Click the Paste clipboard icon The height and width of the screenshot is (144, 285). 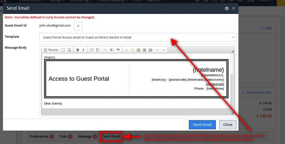pyautogui.click(x=138, y=50)
